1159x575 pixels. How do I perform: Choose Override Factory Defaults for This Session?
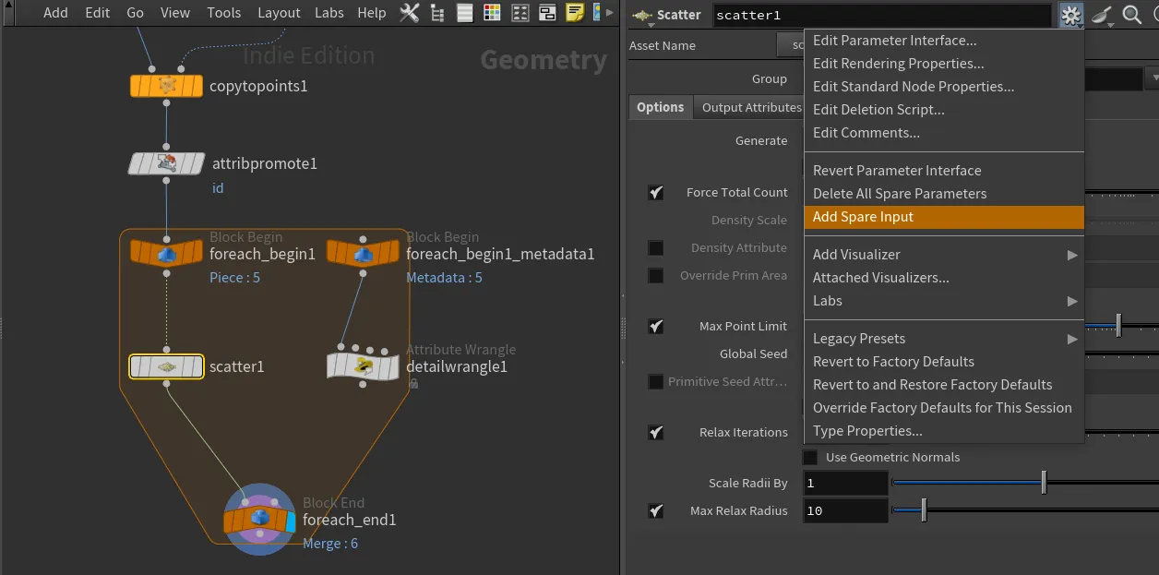[944, 408]
